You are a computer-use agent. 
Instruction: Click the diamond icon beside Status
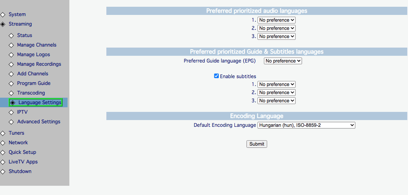pos(11,35)
